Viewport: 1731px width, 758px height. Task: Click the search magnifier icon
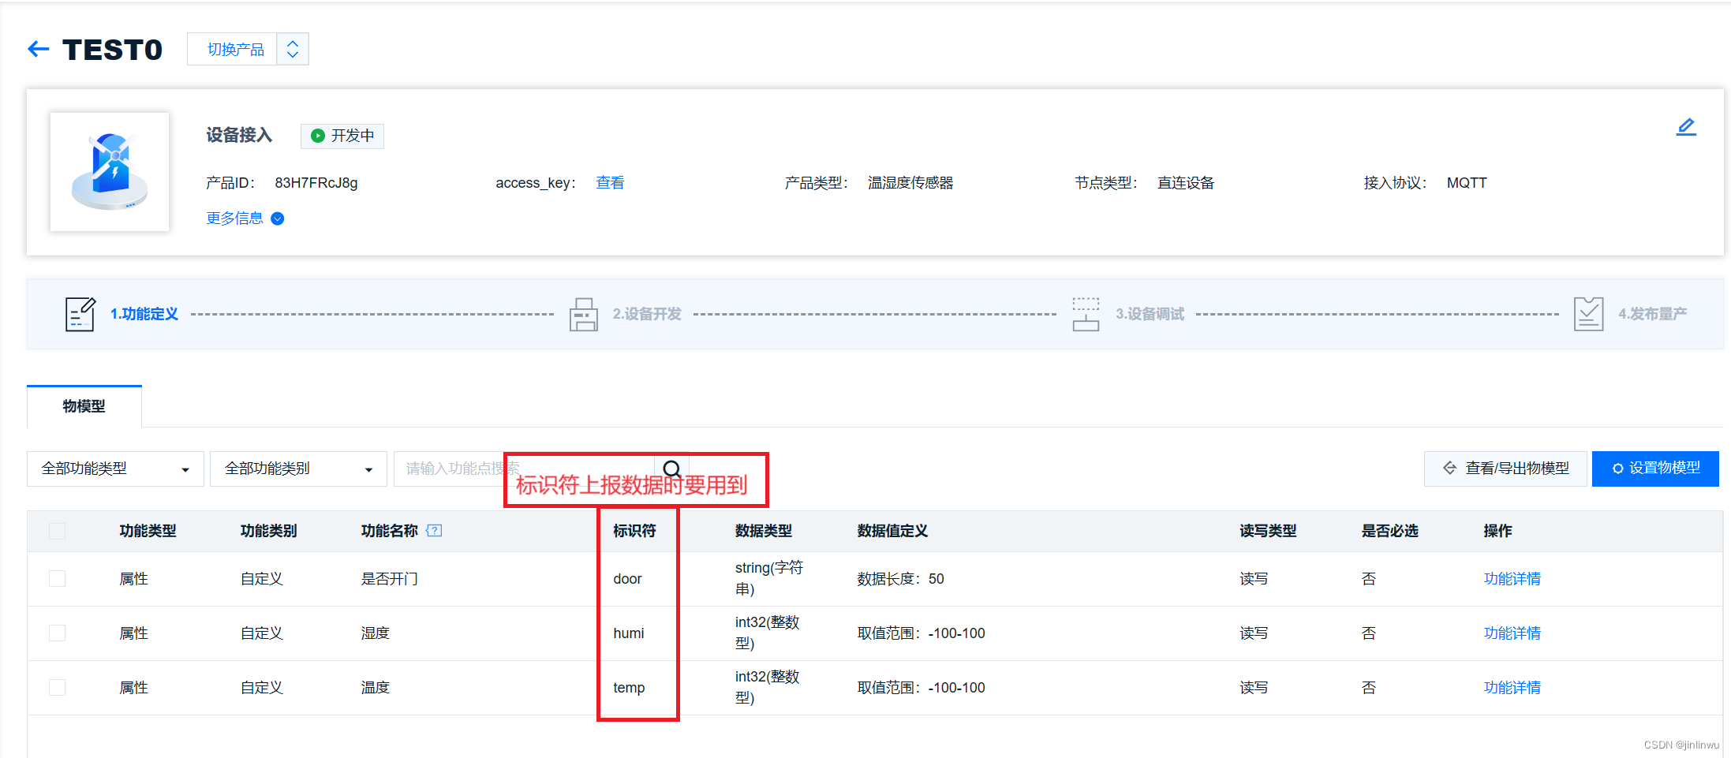672,468
